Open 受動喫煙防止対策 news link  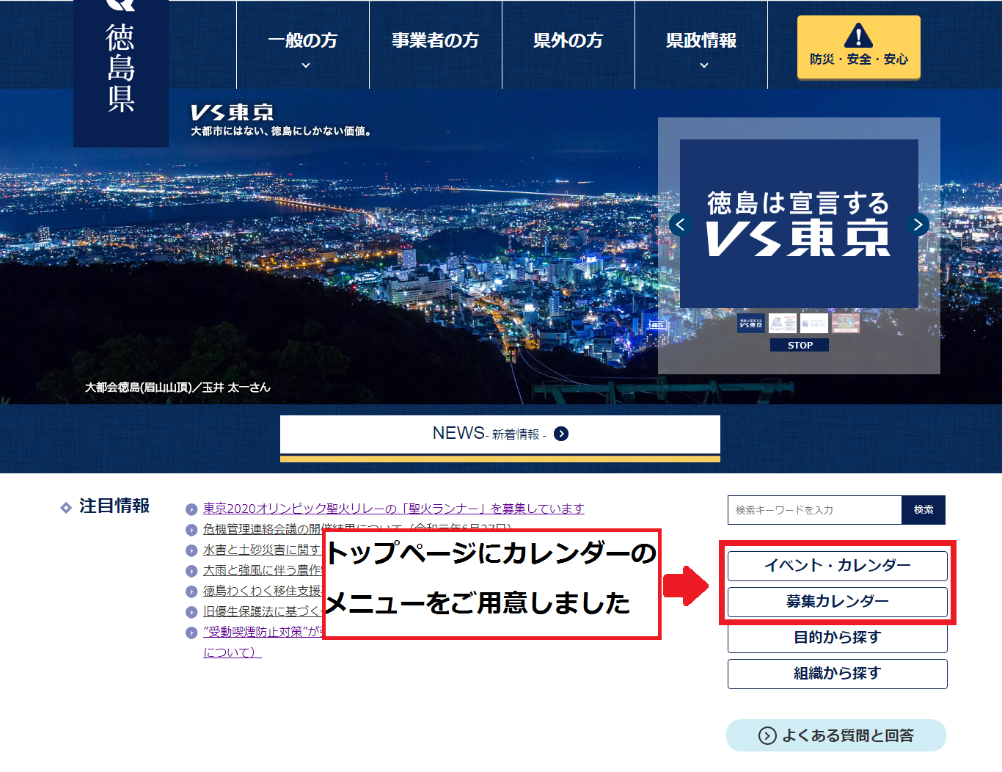pyautogui.click(x=263, y=632)
